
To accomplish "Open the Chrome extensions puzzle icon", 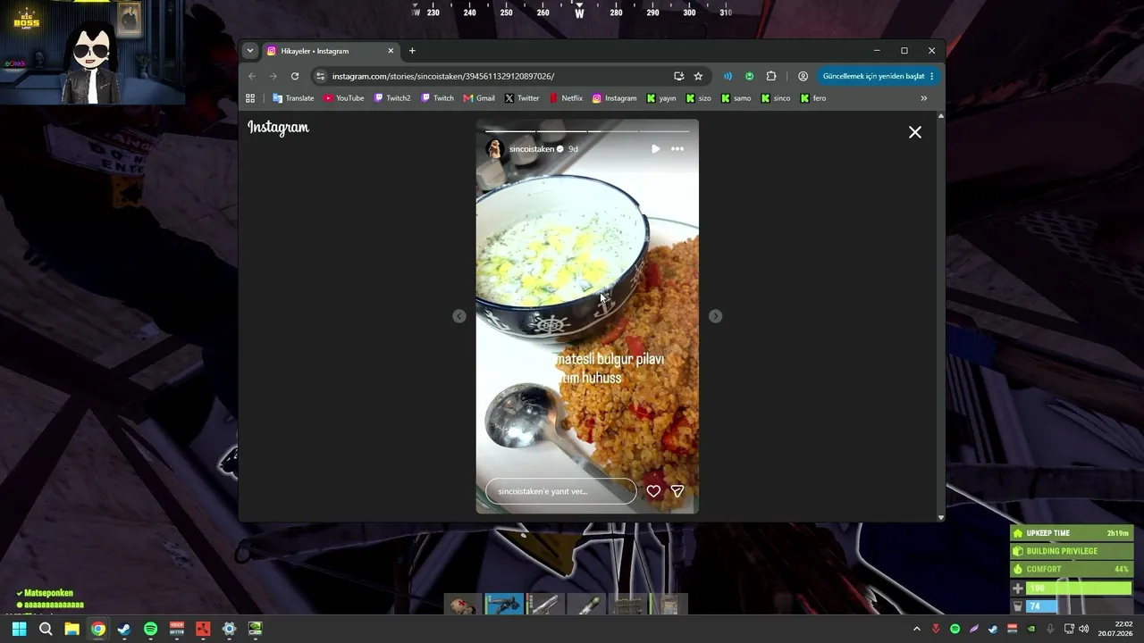I will (771, 76).
